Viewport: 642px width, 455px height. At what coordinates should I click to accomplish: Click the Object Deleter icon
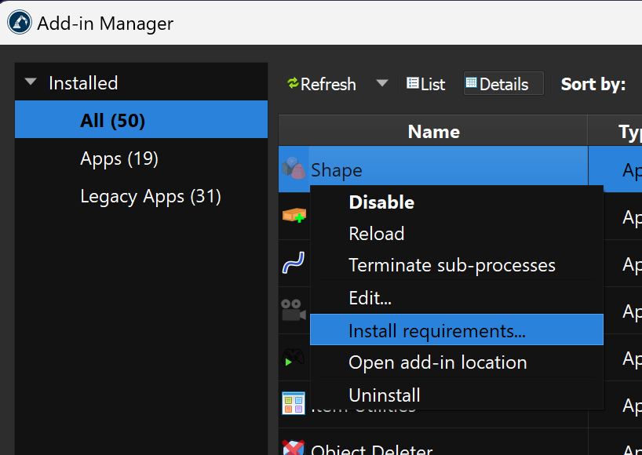[x=294, y=449]
